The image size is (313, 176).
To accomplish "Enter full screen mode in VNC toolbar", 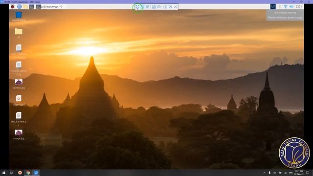I will click(x=137, y=7).
